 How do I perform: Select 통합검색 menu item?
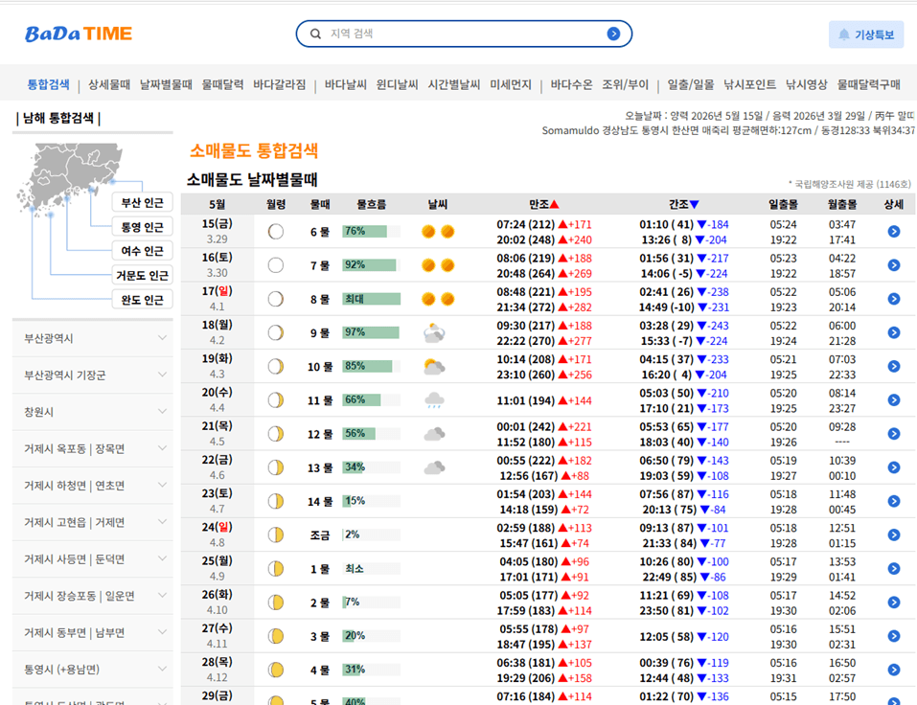coord(48,84)
